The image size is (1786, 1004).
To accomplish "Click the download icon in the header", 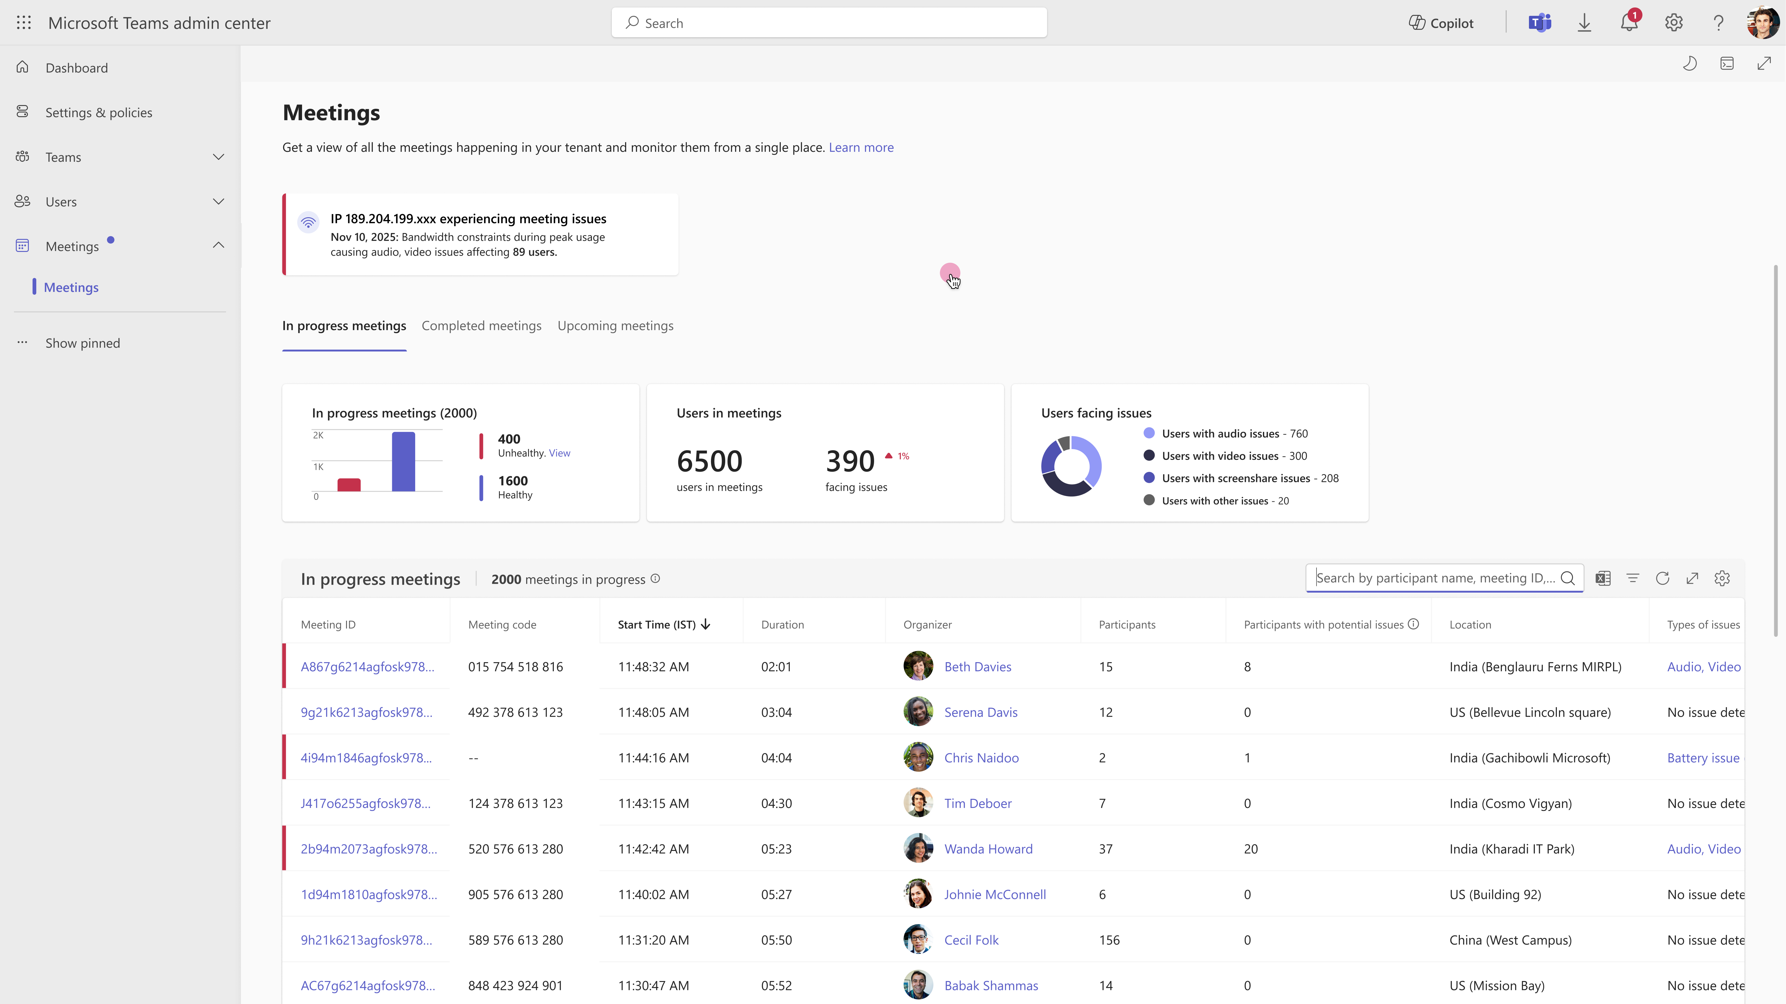I will coord(1584,23).
